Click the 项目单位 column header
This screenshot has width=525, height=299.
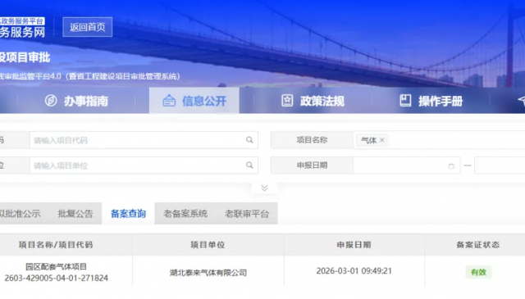(x=208, y=245)
